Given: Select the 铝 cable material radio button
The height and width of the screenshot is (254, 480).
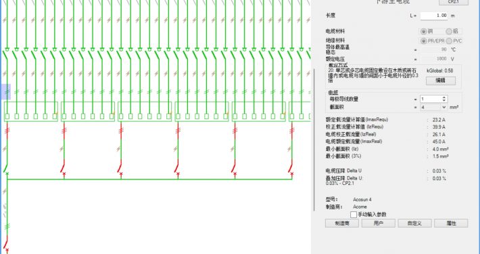Looking at the screenshot, I should [x=449, y=31].
